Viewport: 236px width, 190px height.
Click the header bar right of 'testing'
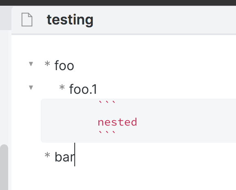165,20
